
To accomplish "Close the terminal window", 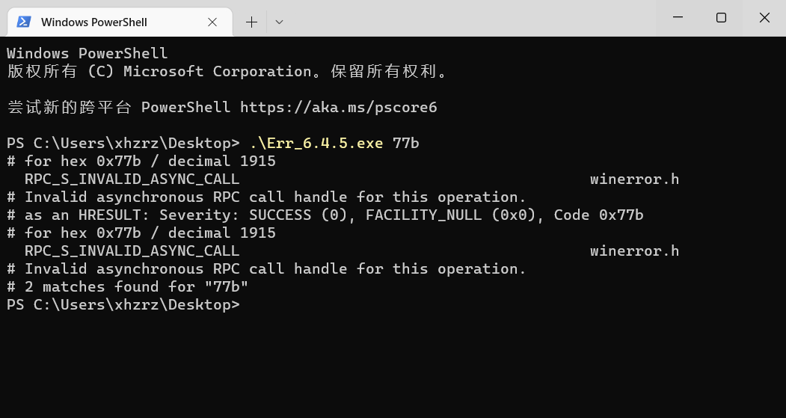I will point(764,17).
